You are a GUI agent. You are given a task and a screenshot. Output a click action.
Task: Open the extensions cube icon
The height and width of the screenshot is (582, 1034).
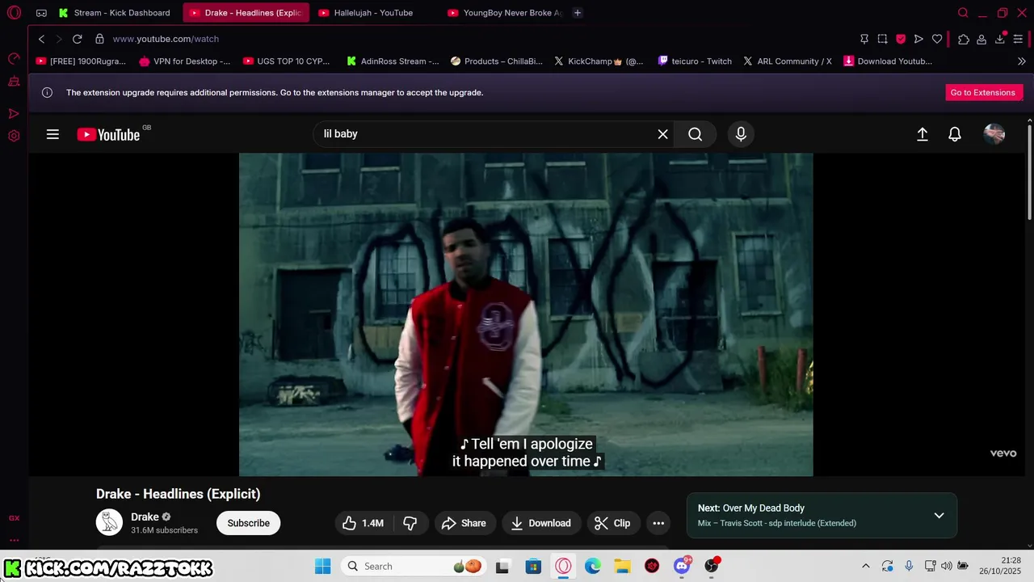(964, 39)
